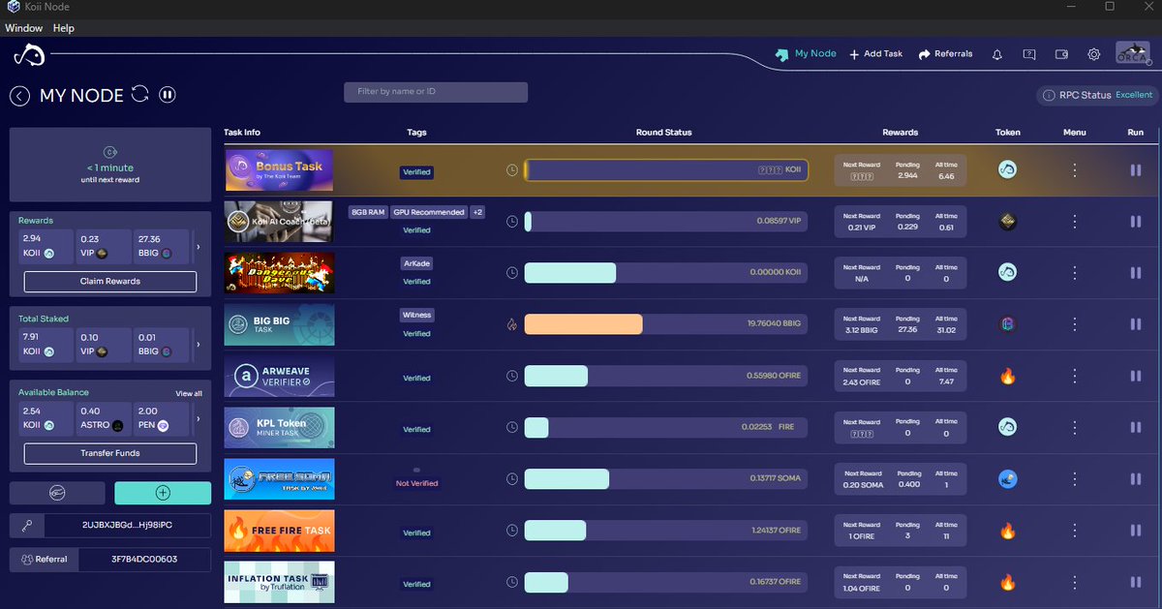Image resolution: width=1162 pixels, height=609 pixels.
Task: Click the BBIG token icon in BIG BIG row
Action: 1007,324
